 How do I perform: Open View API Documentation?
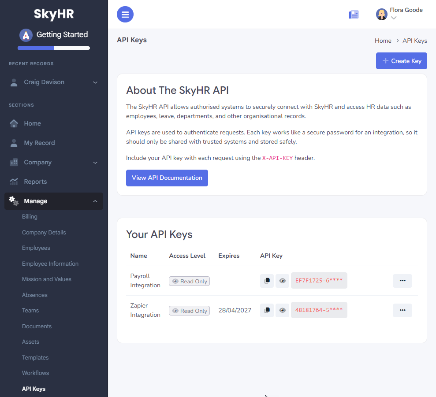tap(167, 178)
